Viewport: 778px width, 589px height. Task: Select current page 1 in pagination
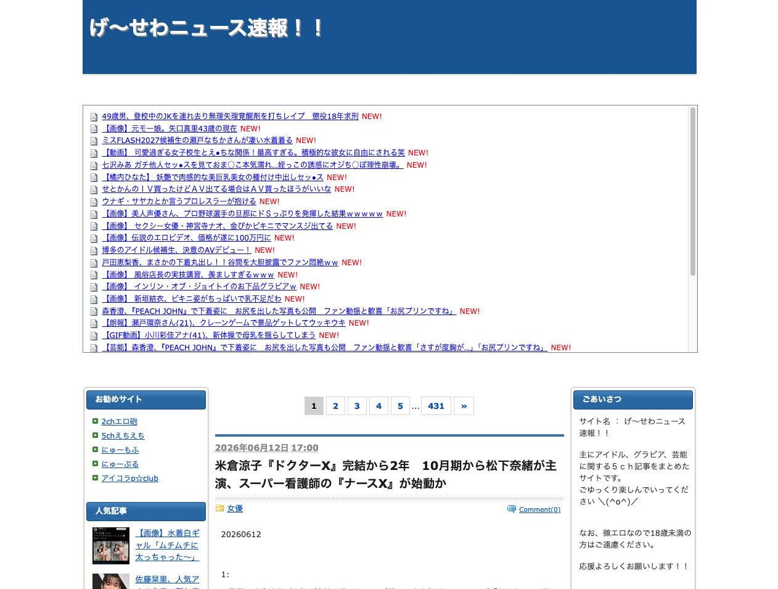coord(314,406)
